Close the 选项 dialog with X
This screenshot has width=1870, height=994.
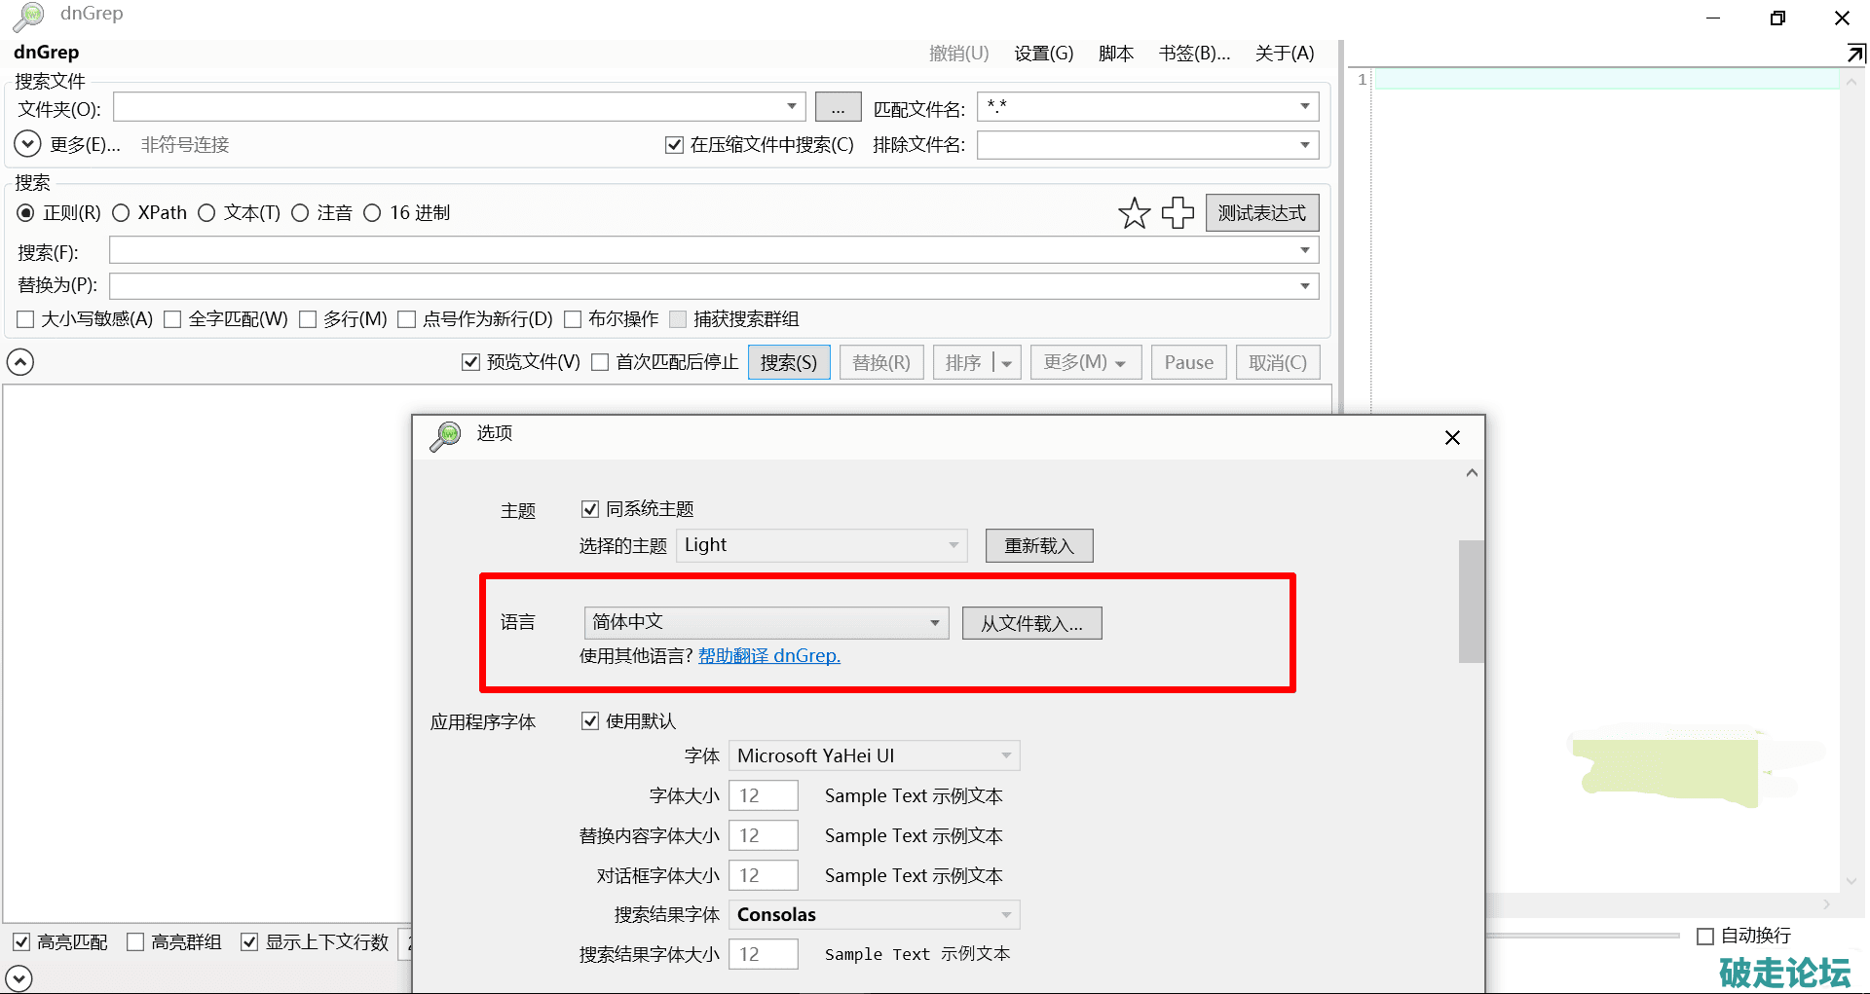1452,438
